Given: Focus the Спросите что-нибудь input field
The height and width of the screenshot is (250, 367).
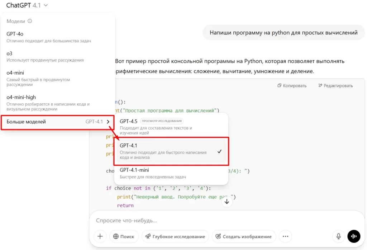Looking at the screenshot, I should (x=227, y=221).
